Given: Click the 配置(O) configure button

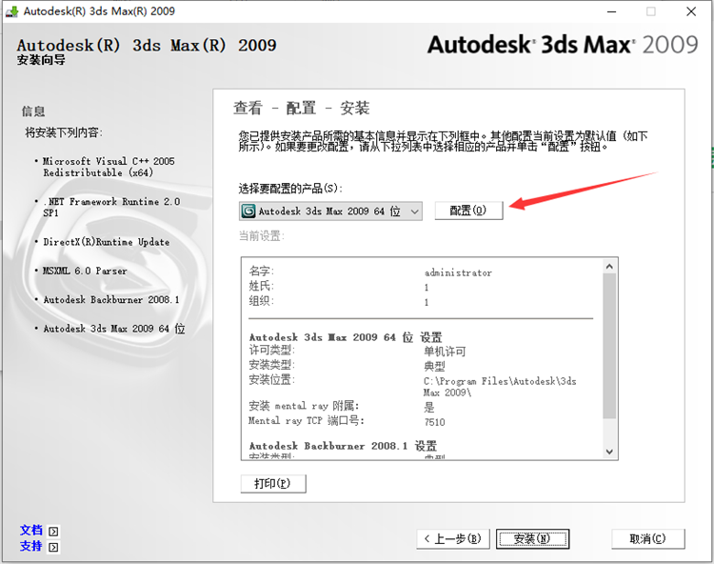Looking at the screenshot, I should point(468,211).
